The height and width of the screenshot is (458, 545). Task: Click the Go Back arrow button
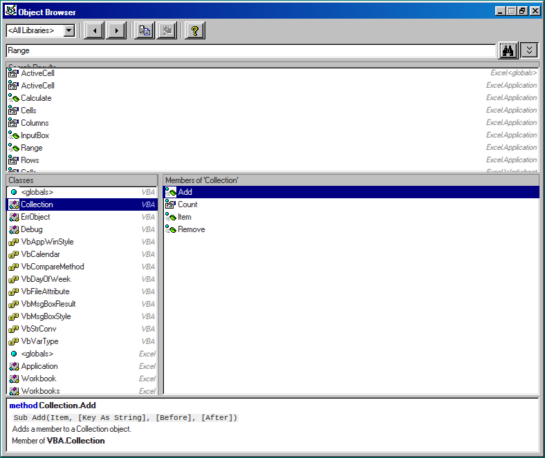click(94, 30)
